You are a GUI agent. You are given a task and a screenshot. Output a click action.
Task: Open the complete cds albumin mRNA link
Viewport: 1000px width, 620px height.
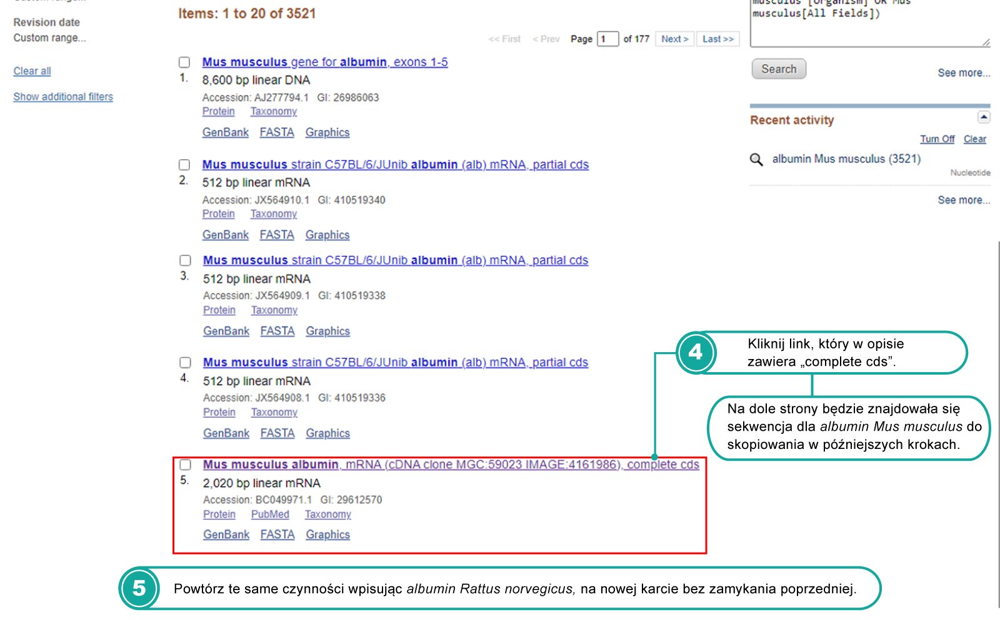pos(451,465)
